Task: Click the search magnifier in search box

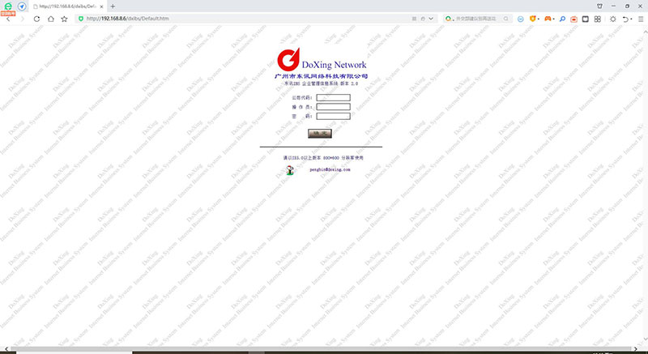Action: click(505, 19)
